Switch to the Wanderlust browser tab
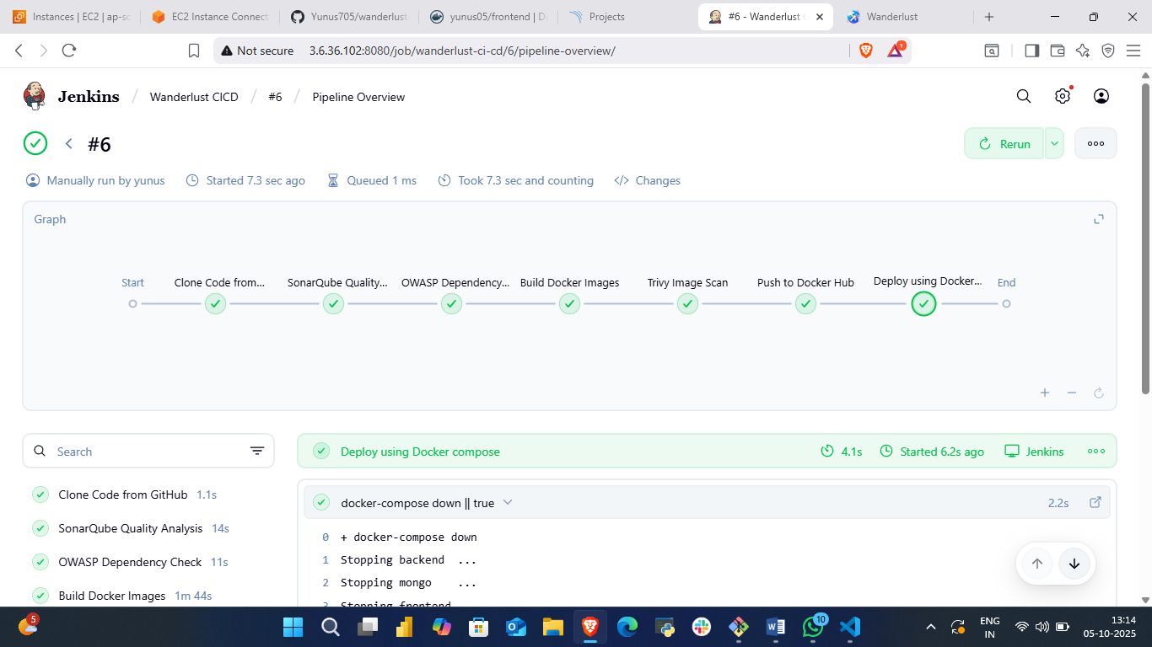This screenshot has width=1152, height=647. click(891, 17)
